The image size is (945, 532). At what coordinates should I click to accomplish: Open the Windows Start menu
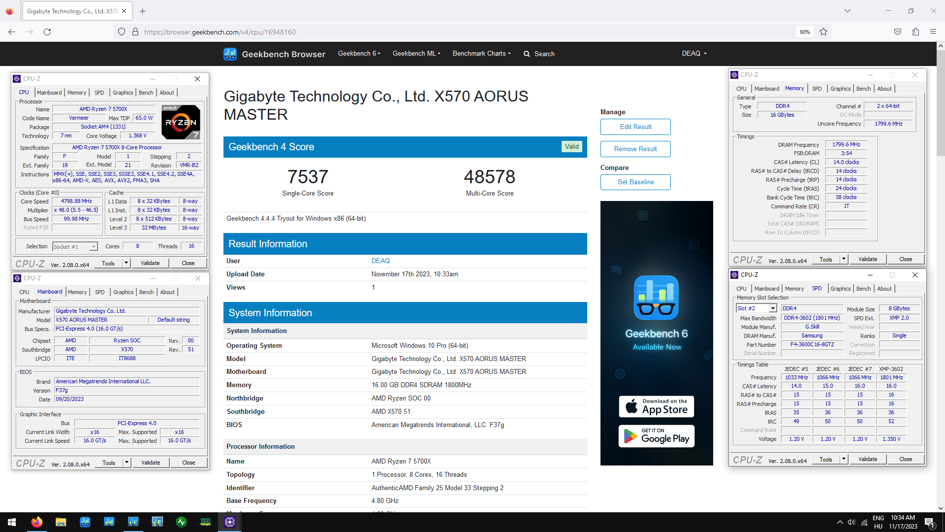point(12,522)
